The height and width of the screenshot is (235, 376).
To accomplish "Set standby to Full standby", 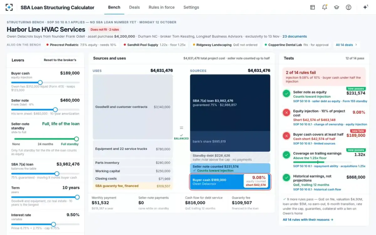I will coord(70,144).
